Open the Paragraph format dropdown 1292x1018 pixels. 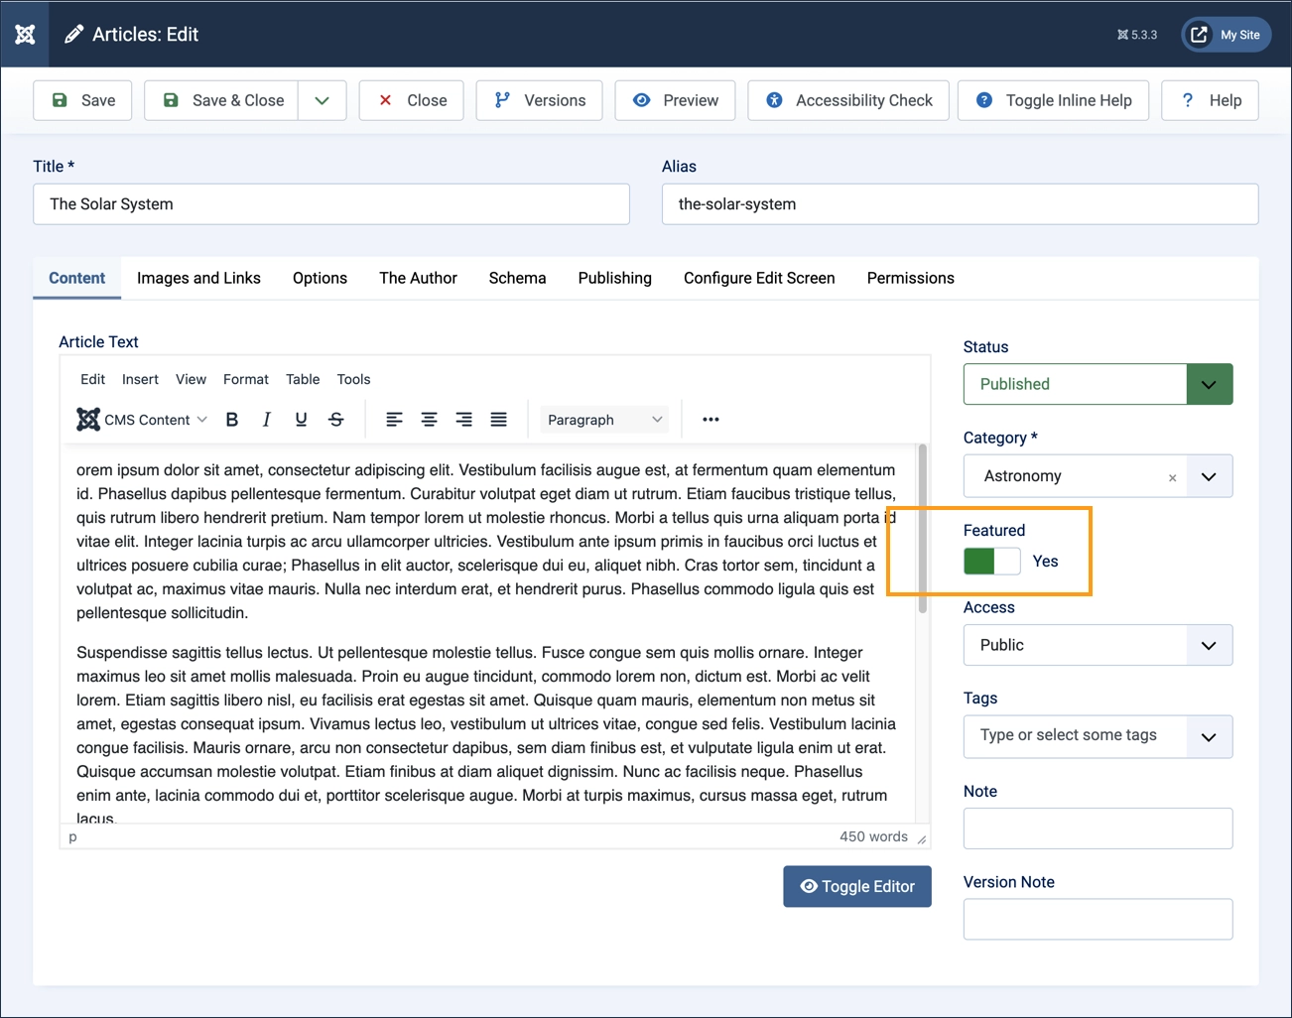[603, 420]
